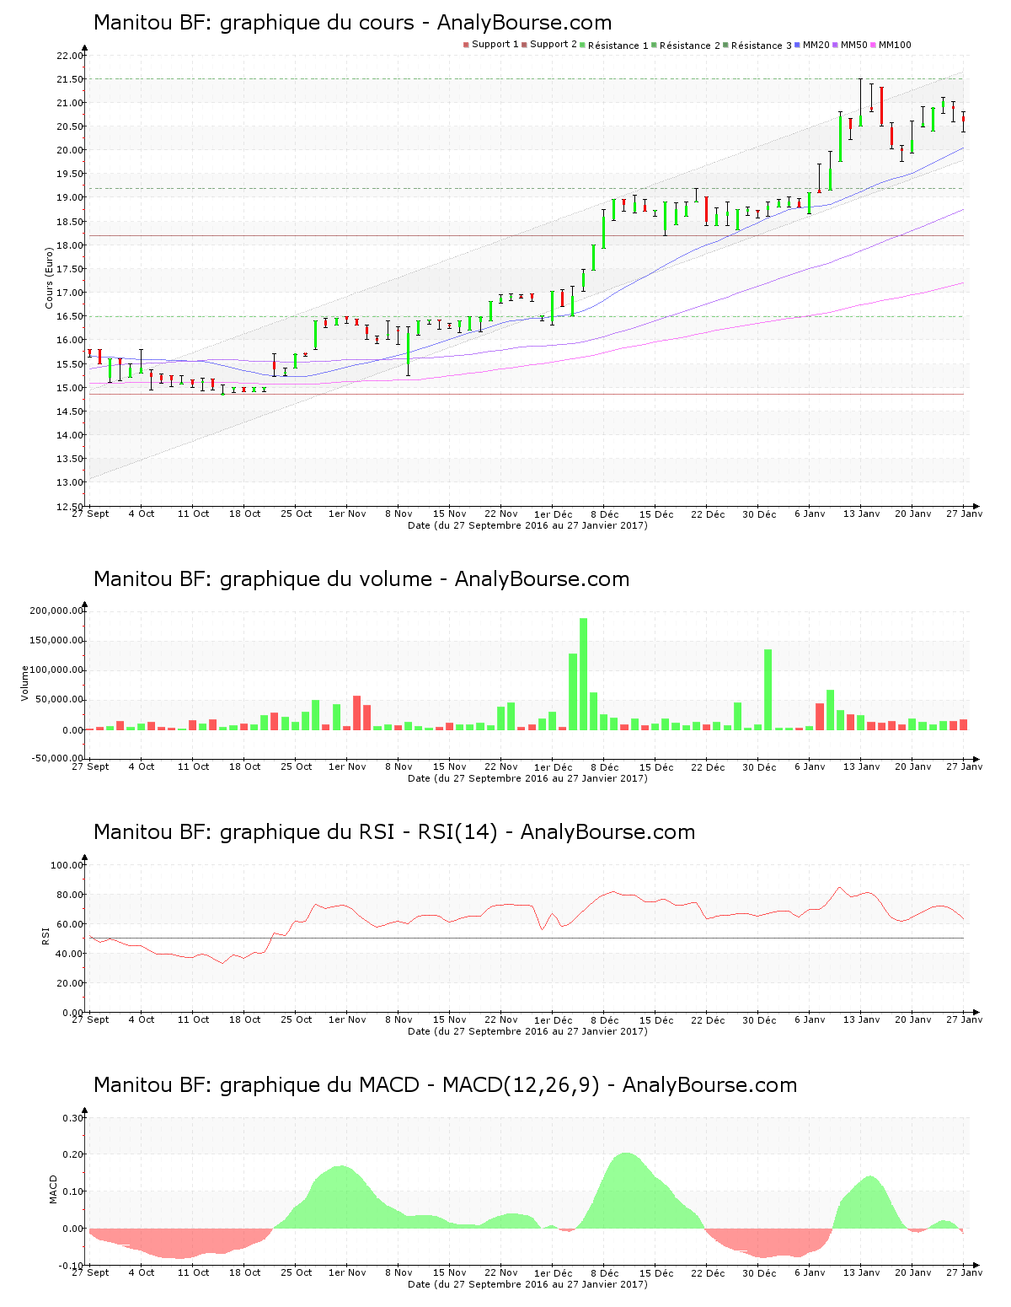Click the tall volume bar near 30 Déc
The image size is (1011, 1307).
click(x=768, y=690)
